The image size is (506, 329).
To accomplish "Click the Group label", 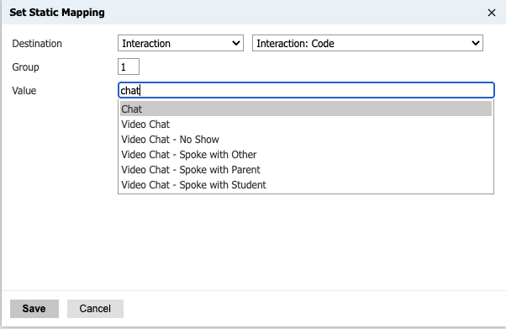I will pos(25,67).
